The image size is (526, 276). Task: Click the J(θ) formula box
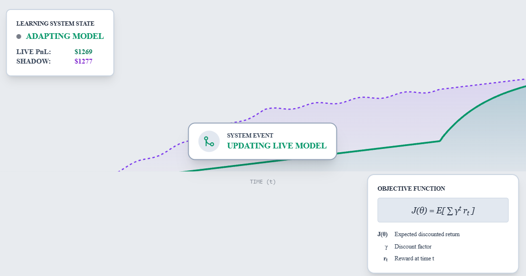(443, 210)
